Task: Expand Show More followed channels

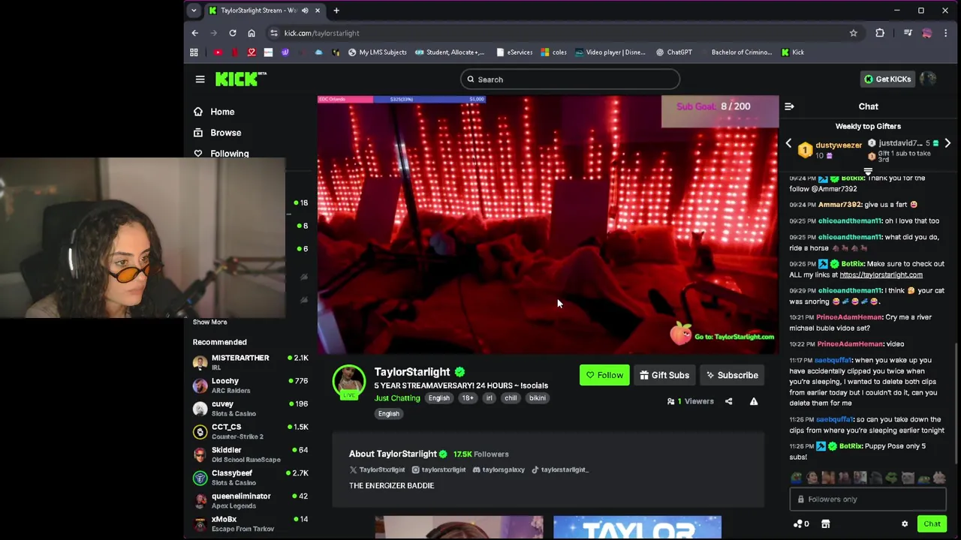Action: coord(209,322)
